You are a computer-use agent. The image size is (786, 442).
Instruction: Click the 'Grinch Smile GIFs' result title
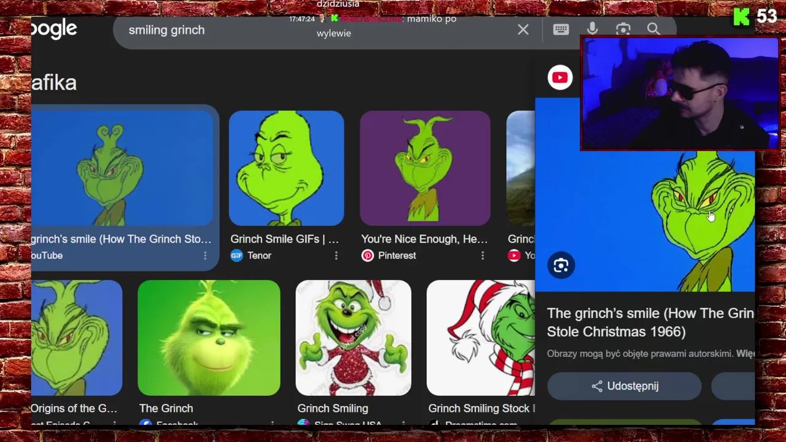pos(284,239)
